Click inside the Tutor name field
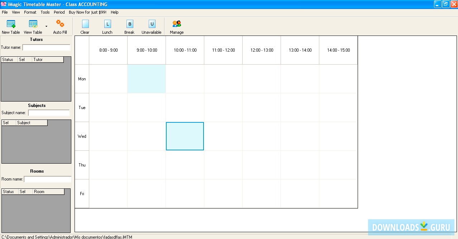The height and width of the screenshot is (239, 458). pos(47,47)
